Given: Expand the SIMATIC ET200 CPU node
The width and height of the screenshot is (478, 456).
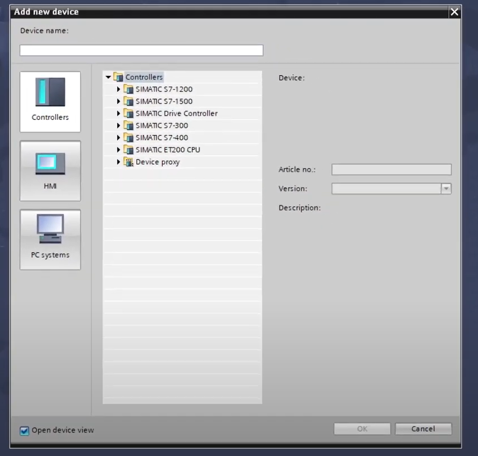Looking at the screenshot, I should click(x=119, y=150).
